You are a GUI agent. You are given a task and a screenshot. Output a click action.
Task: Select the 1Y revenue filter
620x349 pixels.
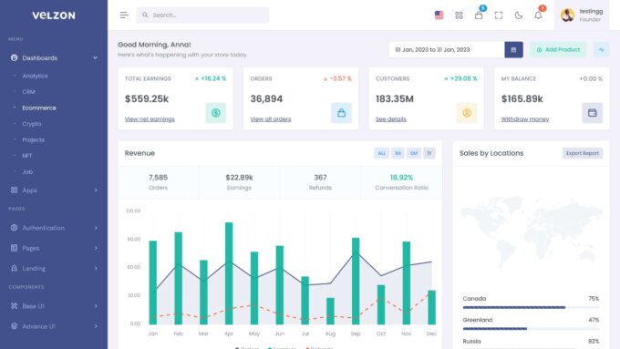(429, 153)
